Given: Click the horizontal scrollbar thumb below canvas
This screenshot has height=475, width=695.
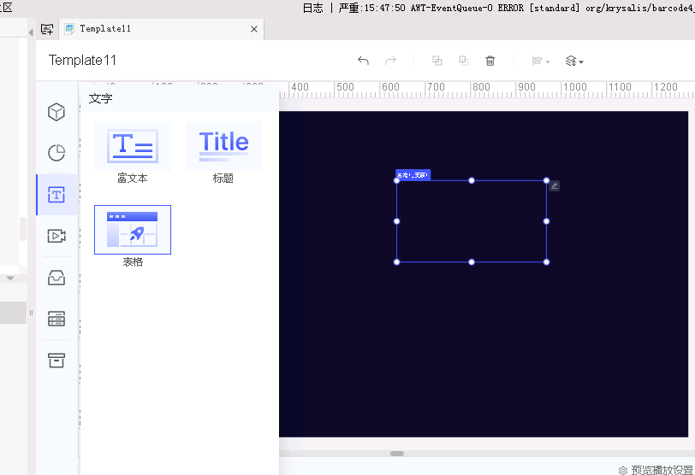Looking at the screenshot, I should pyautogui.click(x=396, y=454).
